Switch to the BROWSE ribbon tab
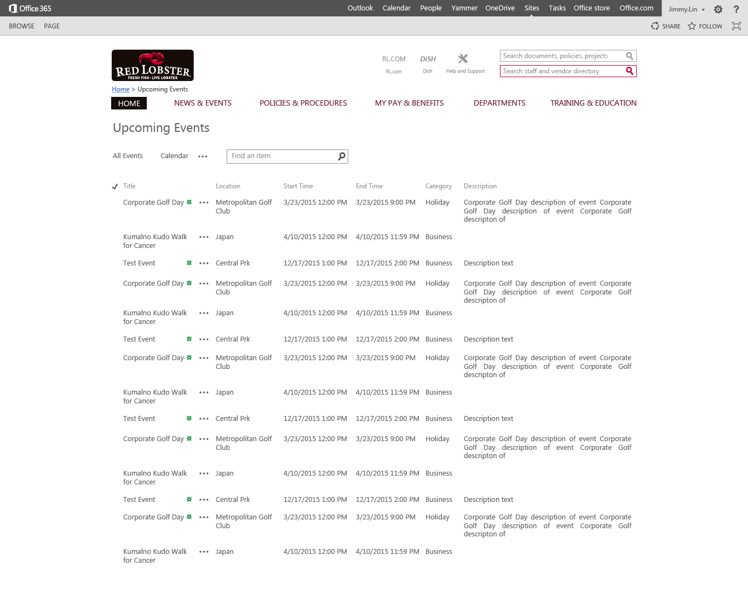Image resolution: width=748 pixels, height=607 pixels. pyautogui.click(x=21, y=26)
